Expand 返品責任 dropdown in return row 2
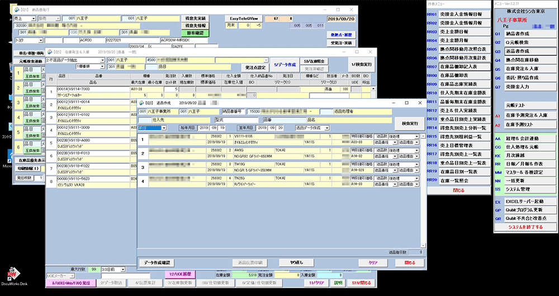Image resolution: width=559 pixels, height=296 pixels. (395, 156)
